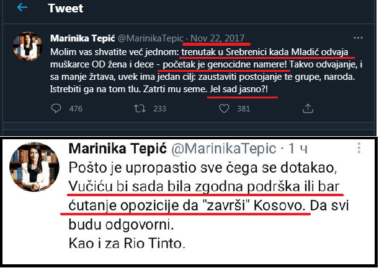
Task: Open three-dot menu on the Kosovo tweet
Action: pos(360,150)
